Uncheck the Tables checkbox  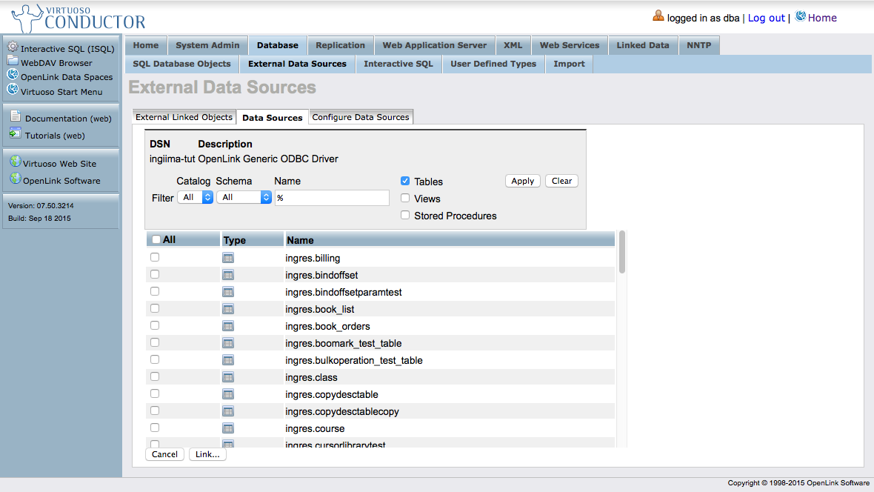405,181
